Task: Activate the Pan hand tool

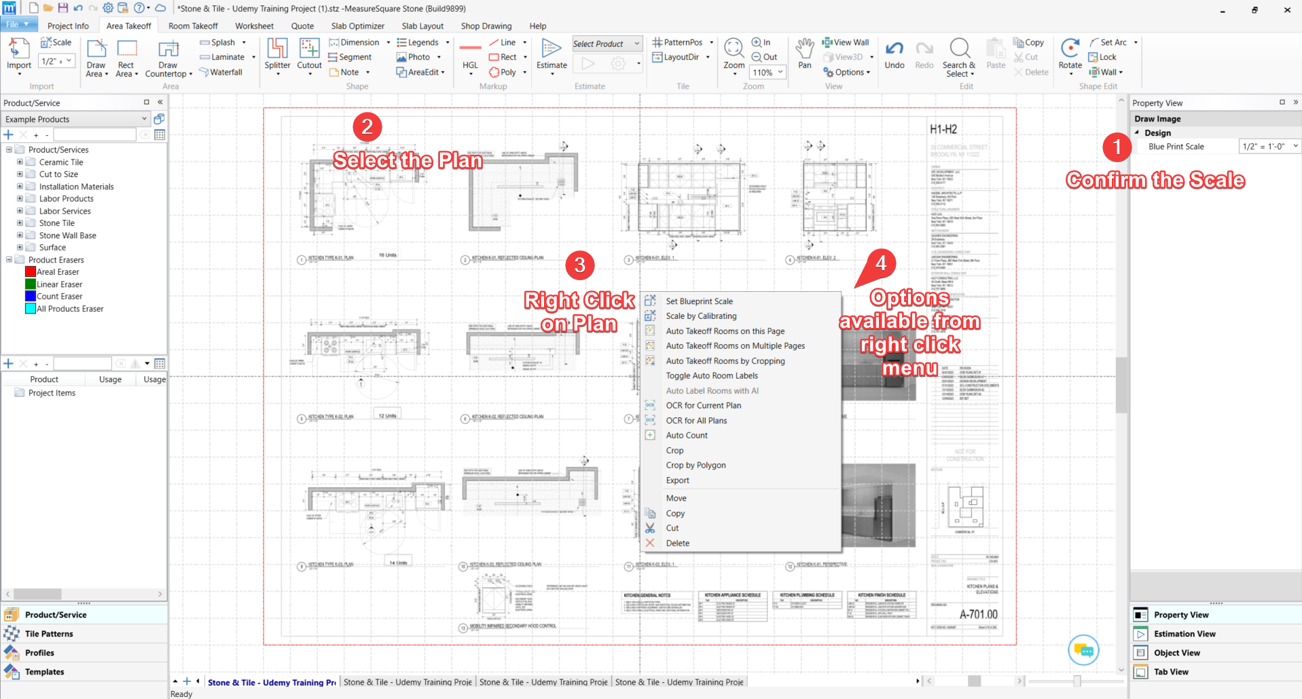Action: pyautogui.click(x=805, y=53)
